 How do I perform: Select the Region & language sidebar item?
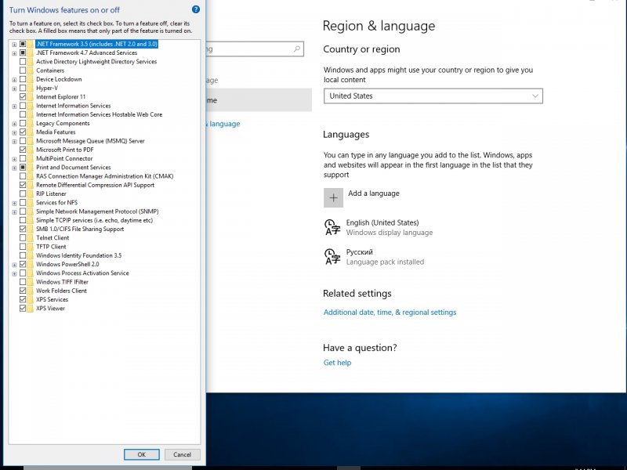(x=223, y=124)
